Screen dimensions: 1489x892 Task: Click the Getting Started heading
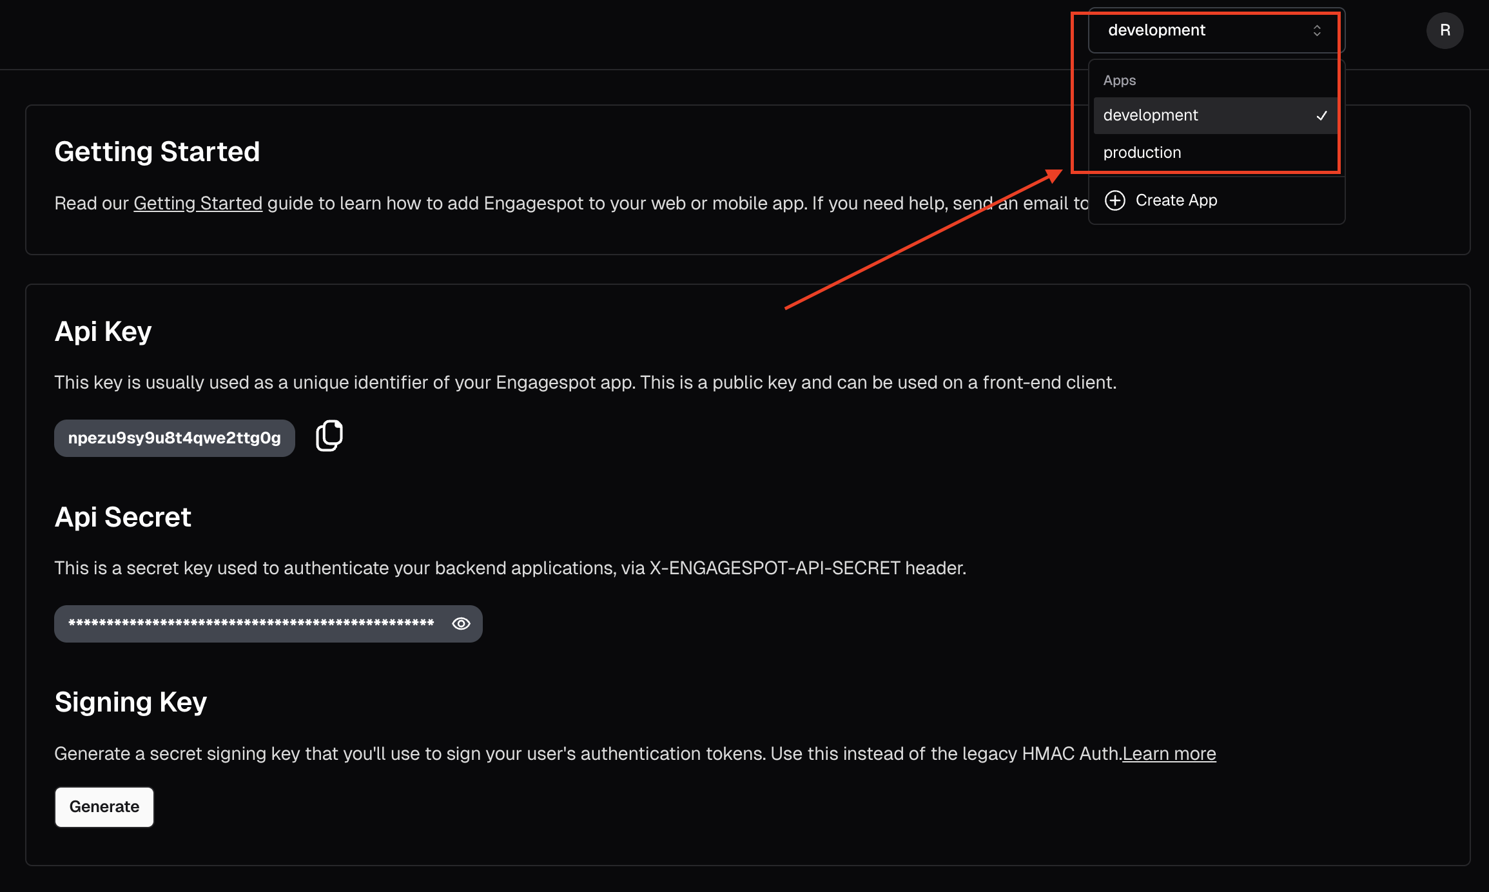[157, 152]
